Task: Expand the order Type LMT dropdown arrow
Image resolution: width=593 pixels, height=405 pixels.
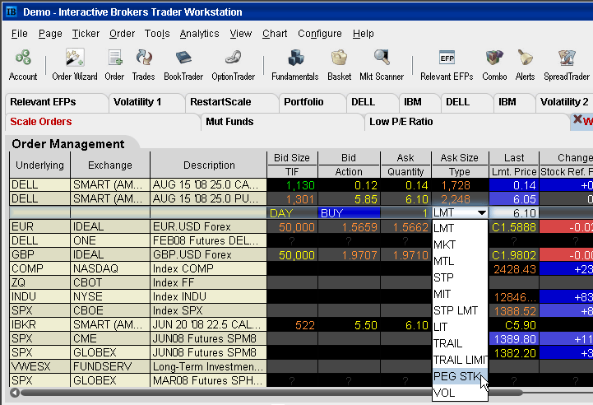Action: [481, 212]
